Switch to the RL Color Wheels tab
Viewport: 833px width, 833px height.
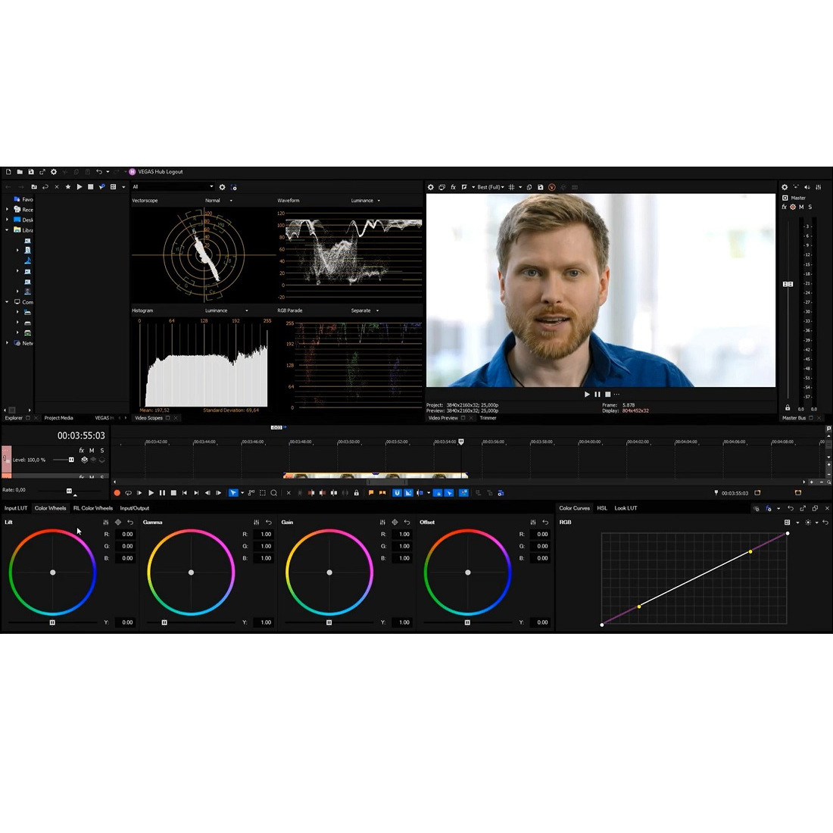point(92,508)
